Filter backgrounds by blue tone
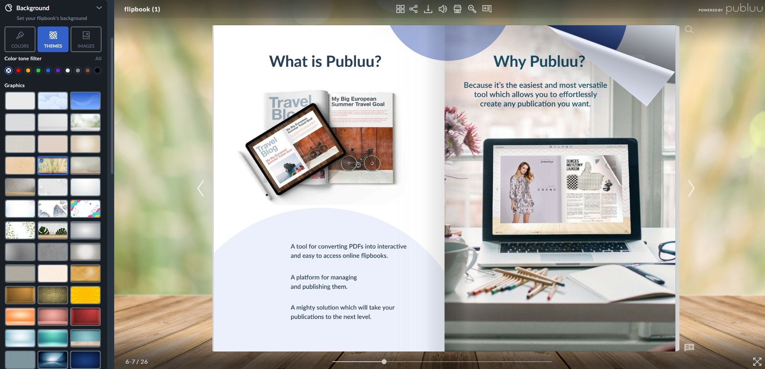The image size is (765, 369). pyautogui.click(x=48, y=70)
